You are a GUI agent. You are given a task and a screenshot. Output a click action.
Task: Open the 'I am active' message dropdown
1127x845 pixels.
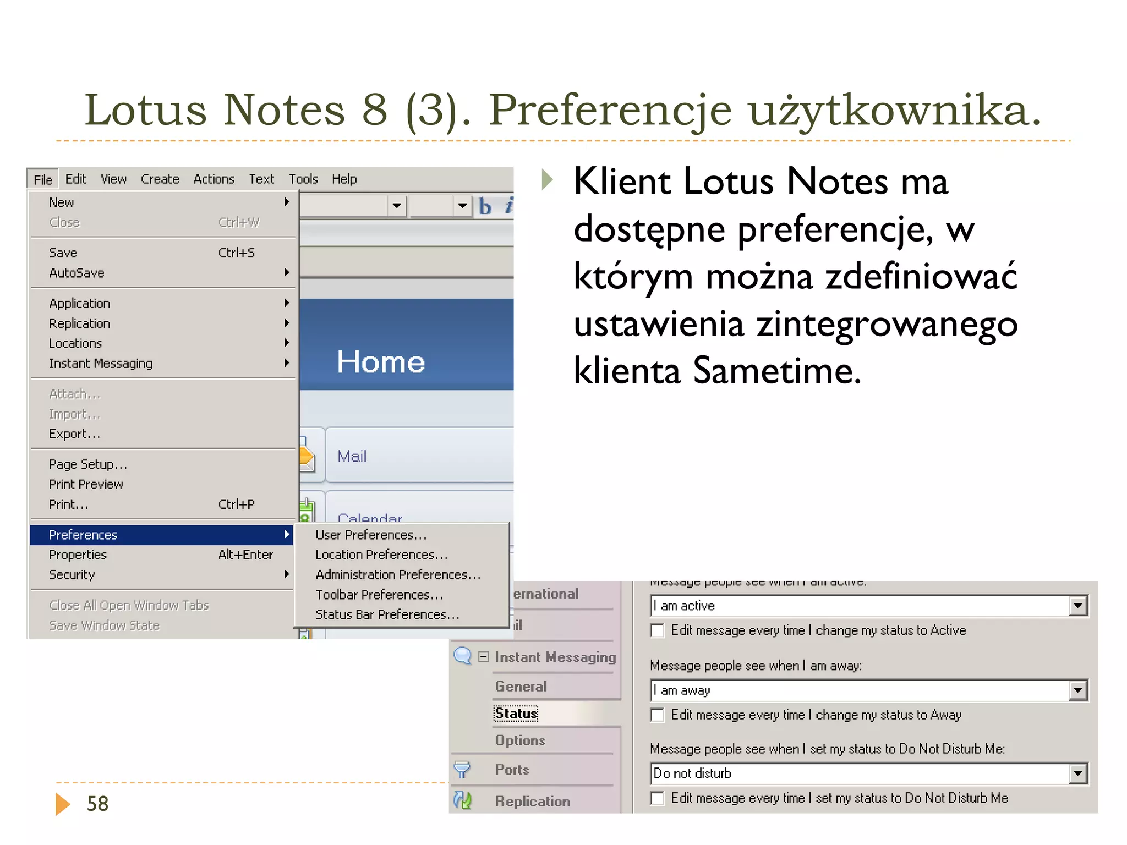(1077, 606)
